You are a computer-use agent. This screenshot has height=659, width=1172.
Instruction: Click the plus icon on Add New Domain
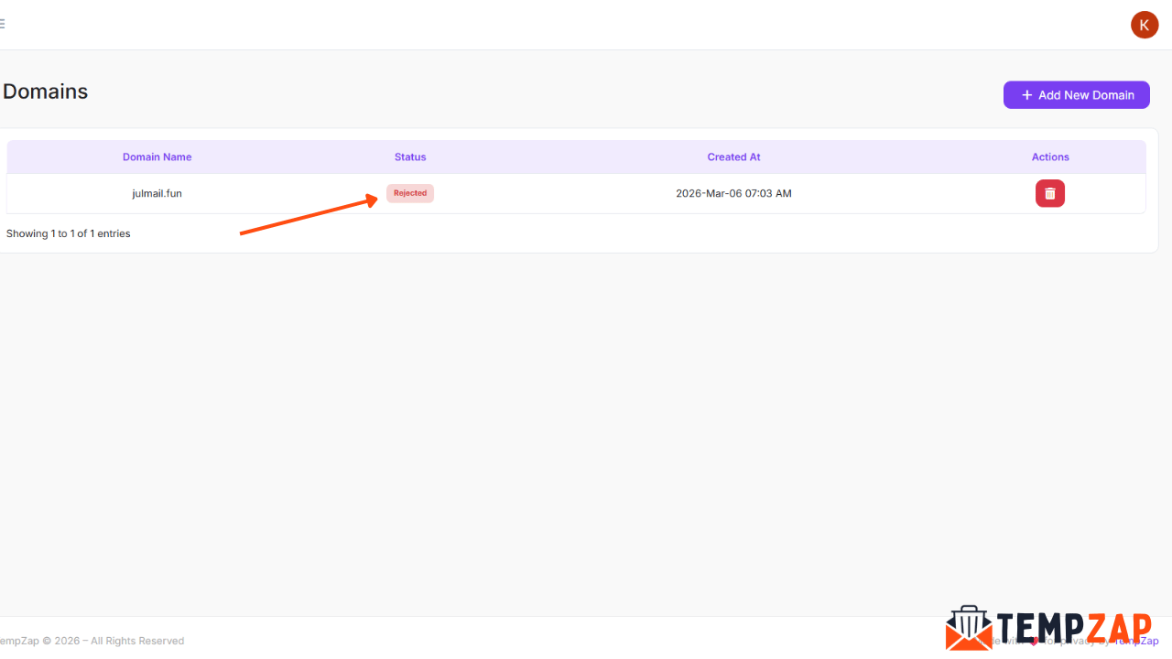click(x=1027, y=94)
